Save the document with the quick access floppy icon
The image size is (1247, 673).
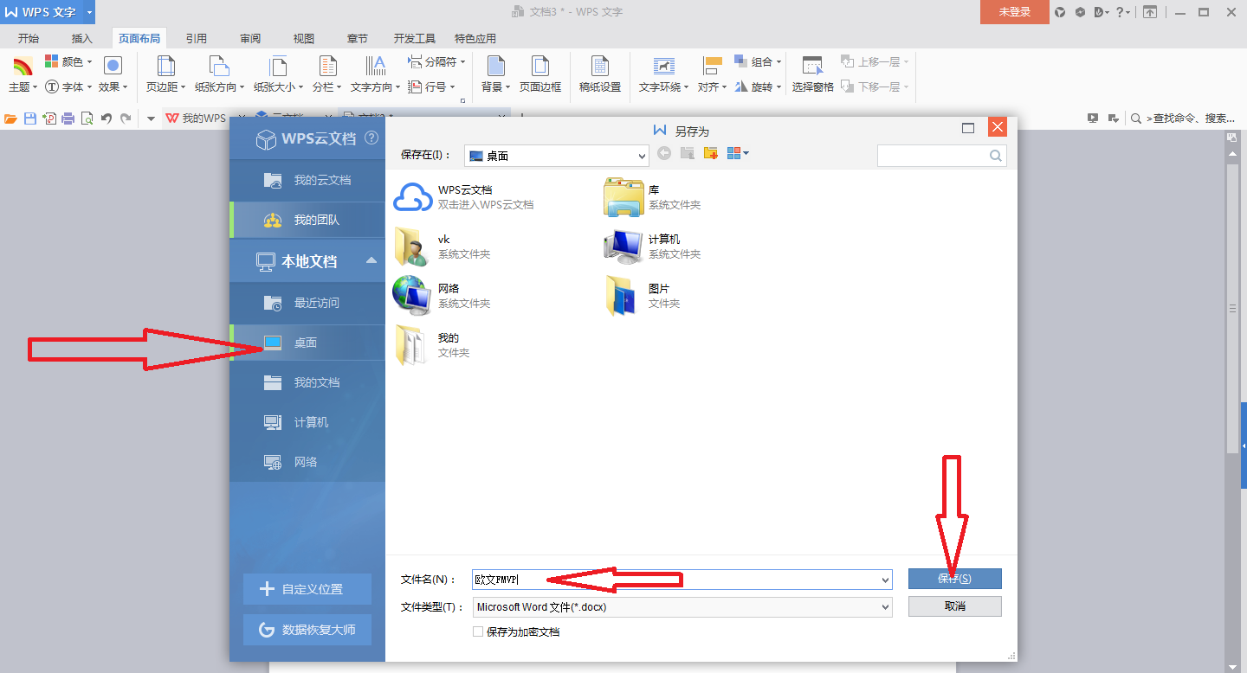click(x=30, y=119)
